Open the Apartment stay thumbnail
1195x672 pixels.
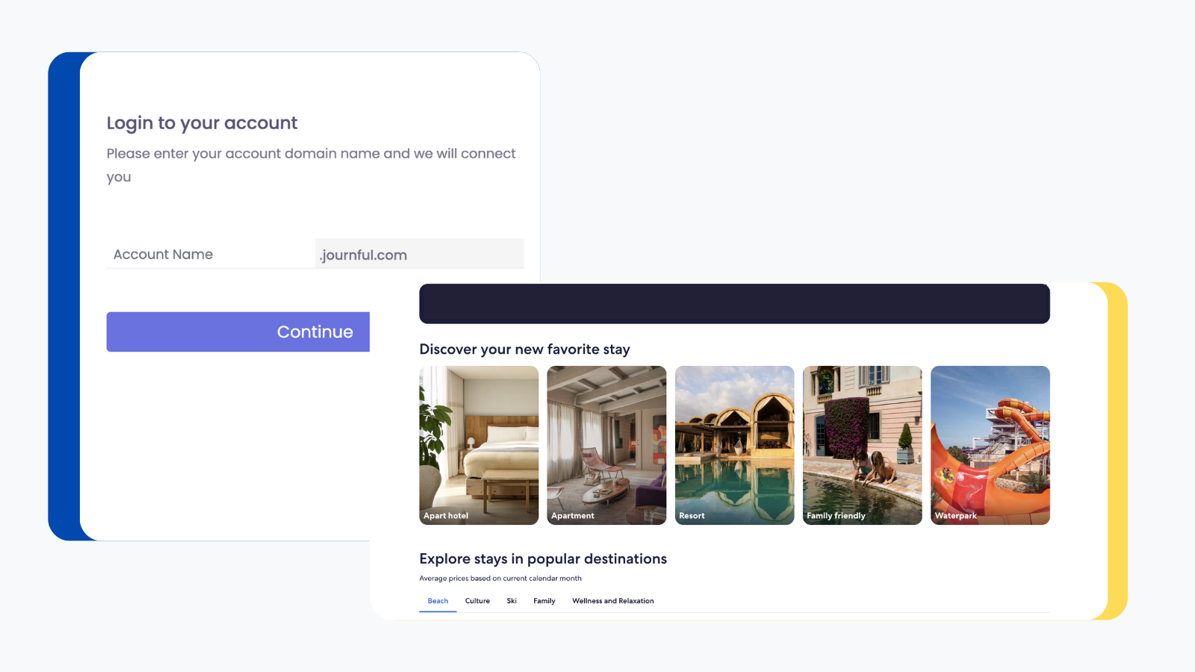(606, 445)
